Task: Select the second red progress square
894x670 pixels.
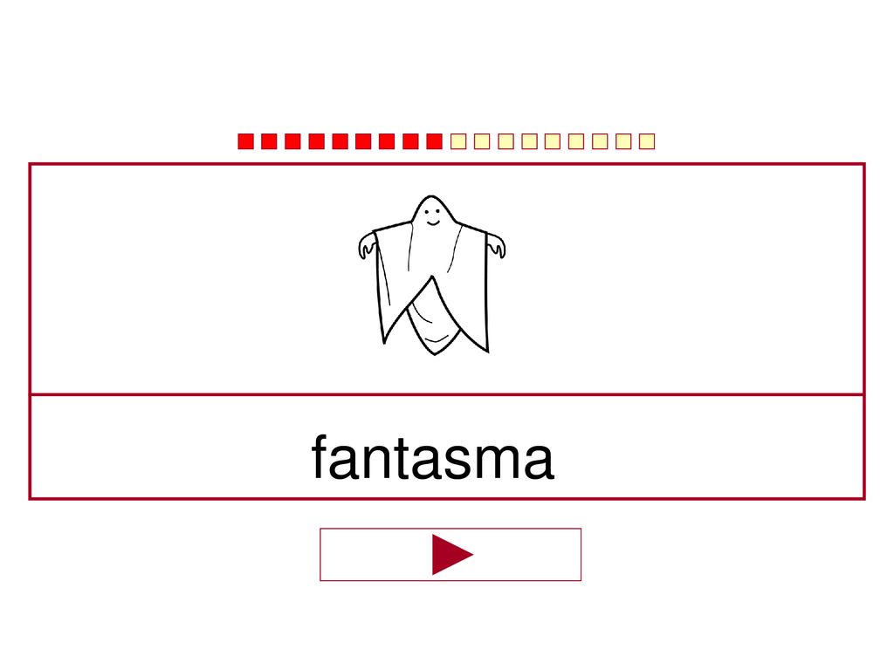Action: (x=269, y=141)
